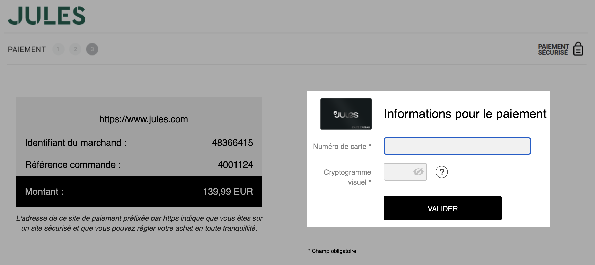595x265 pixels.
Task: Click the PAIEMENT step label
Action: coord(27,49)
